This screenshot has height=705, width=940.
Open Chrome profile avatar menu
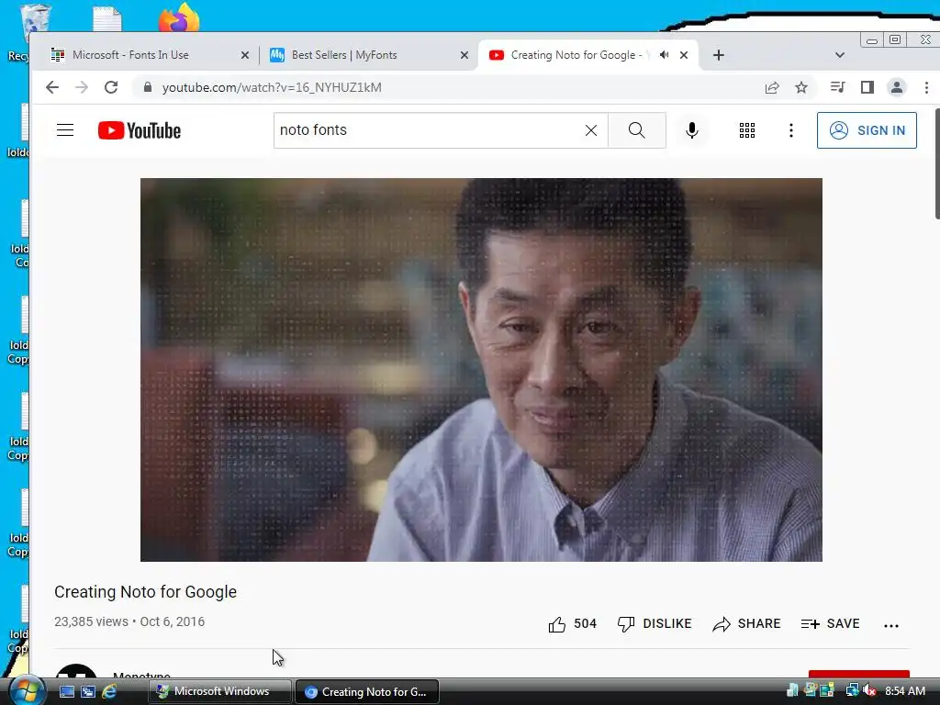point(896,87)
